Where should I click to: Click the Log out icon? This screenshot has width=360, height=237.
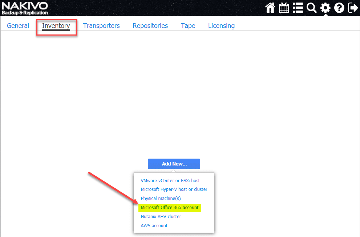353,8
